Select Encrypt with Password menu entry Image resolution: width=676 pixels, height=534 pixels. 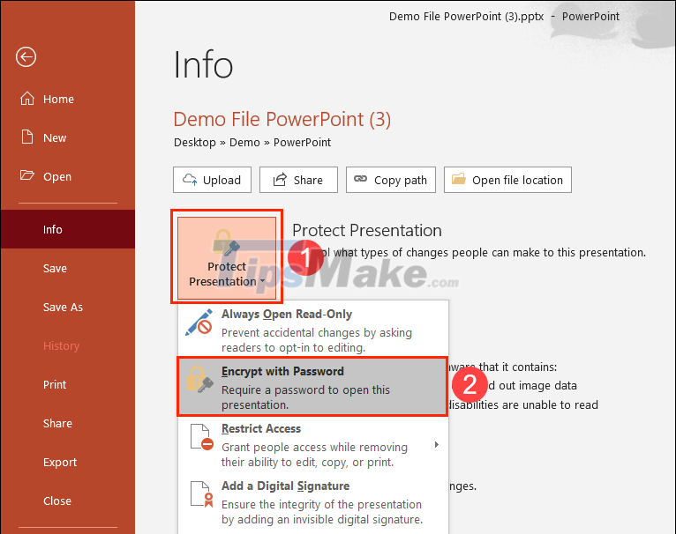pyautogui.click(x=313, y=387)
